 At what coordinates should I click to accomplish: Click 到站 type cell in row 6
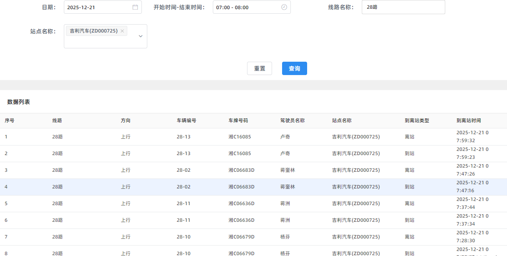point(409,220)
